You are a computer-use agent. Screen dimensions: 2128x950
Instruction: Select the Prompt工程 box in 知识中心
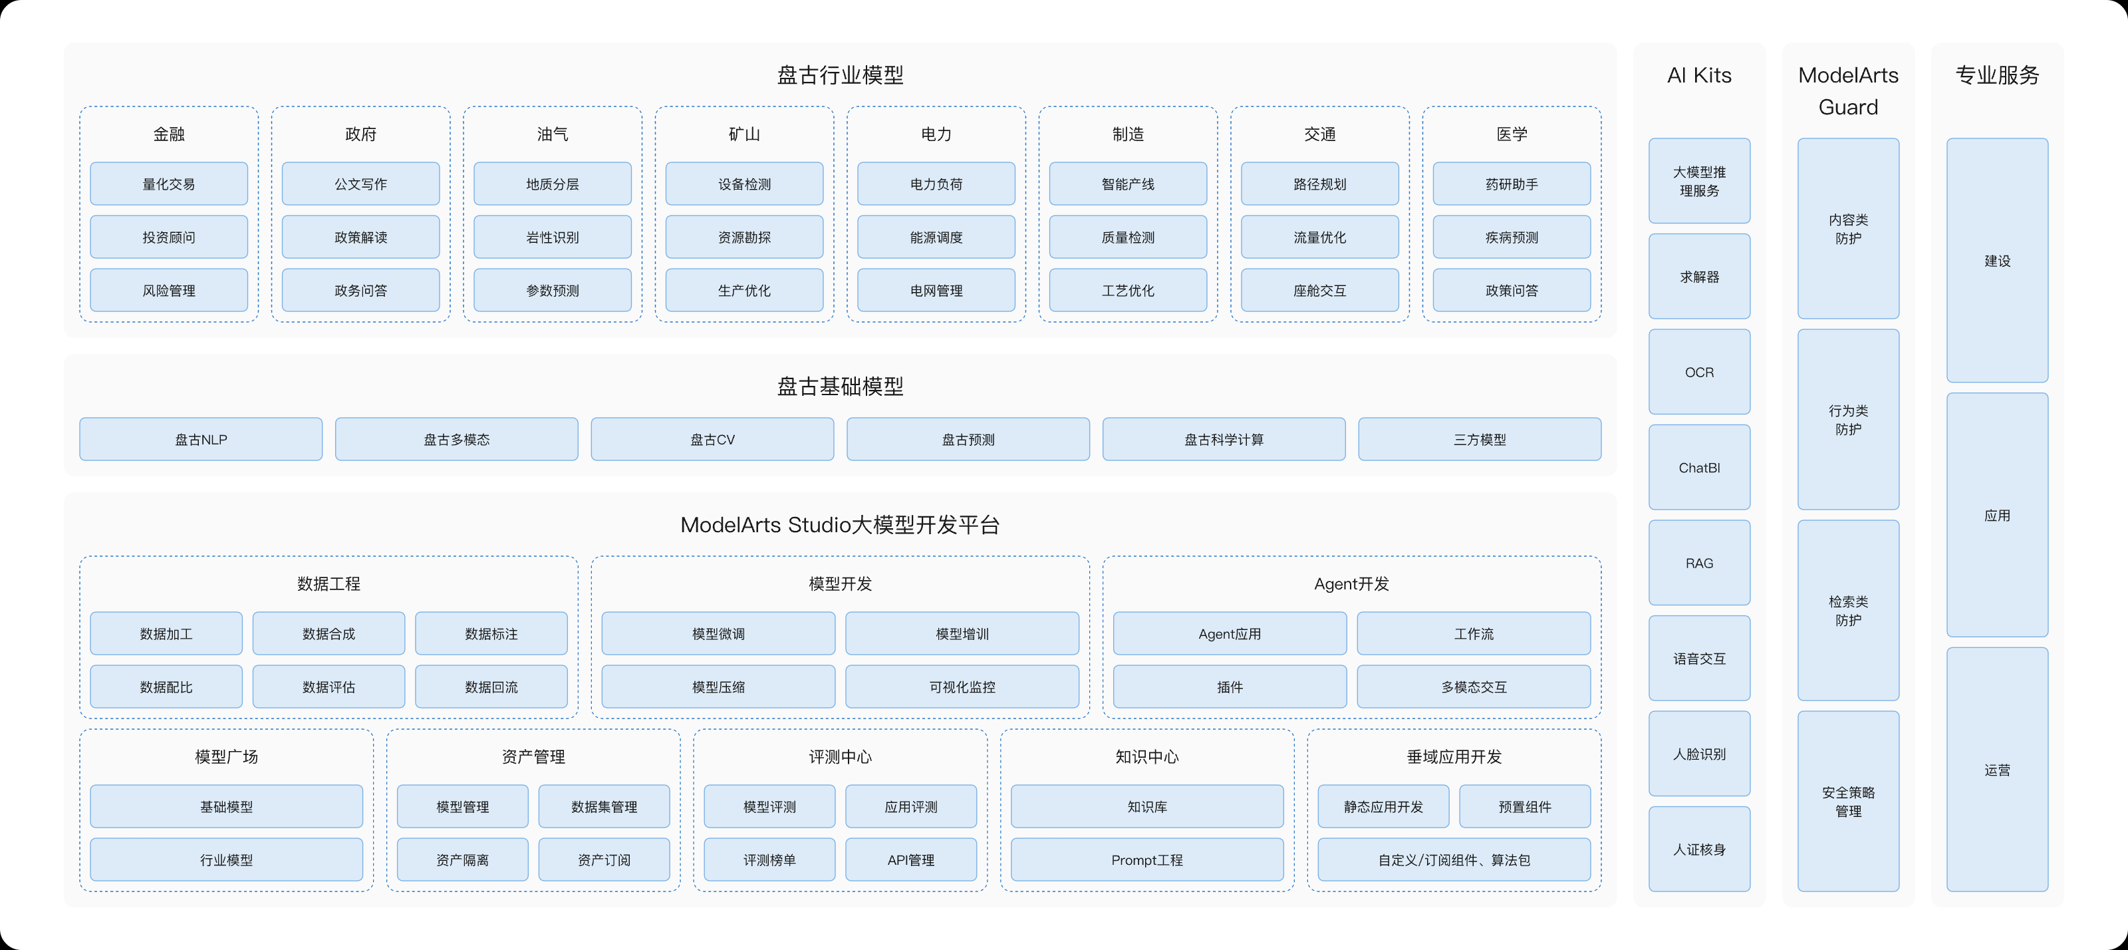click(x=1146, y=859)
